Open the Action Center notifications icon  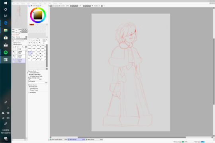pyautogui.click(x=6, y=139)
